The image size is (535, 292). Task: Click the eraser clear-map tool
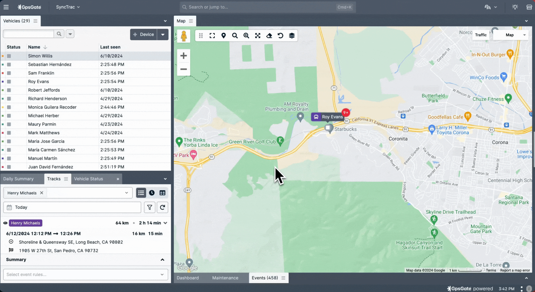[x=269, y=36]
